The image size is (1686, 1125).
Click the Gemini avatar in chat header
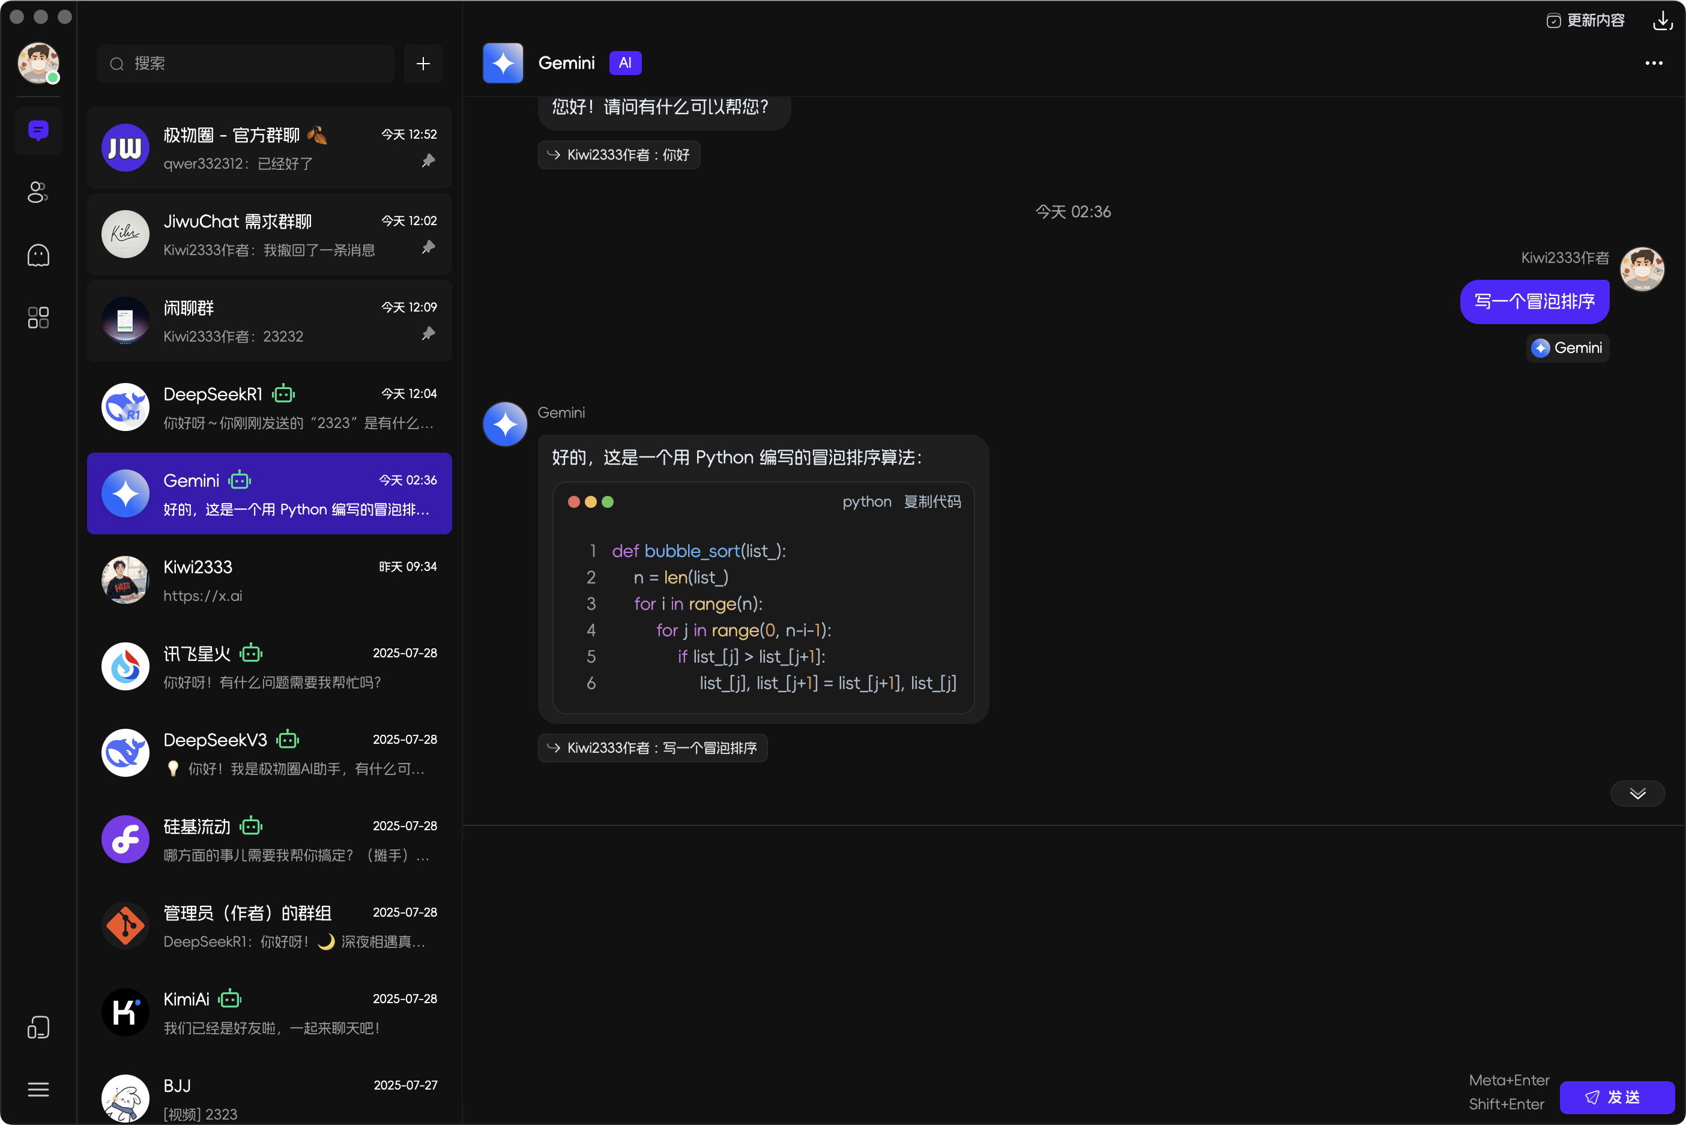click(x=503, y=63)
